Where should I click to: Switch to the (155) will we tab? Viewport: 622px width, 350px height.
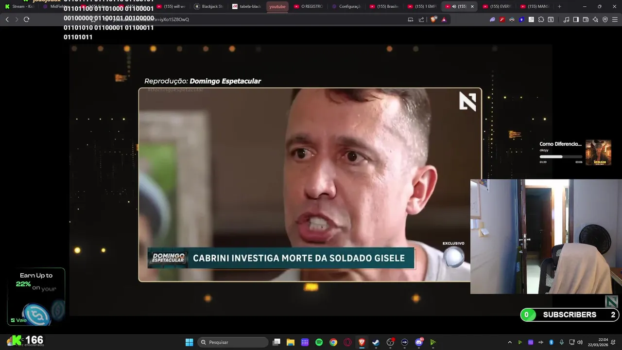tap(171, 6)
